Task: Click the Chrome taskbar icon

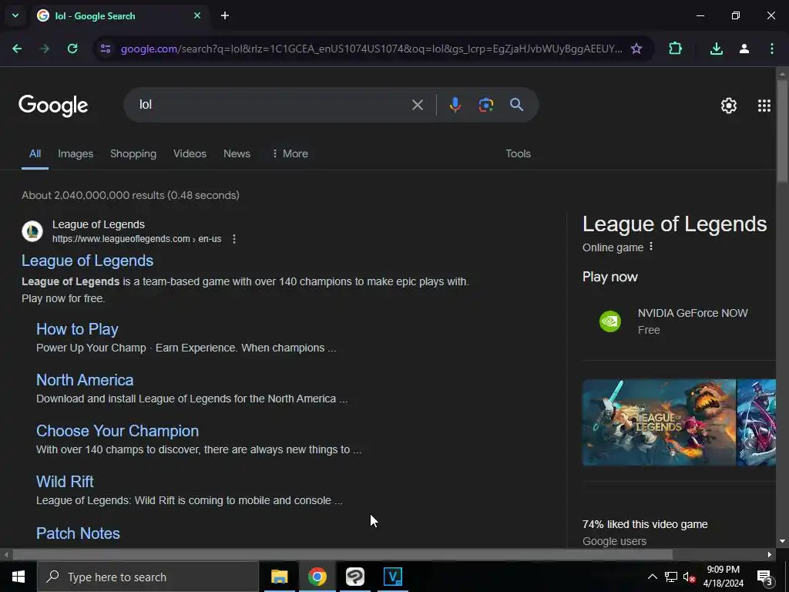Action: [x=317, y=577]
